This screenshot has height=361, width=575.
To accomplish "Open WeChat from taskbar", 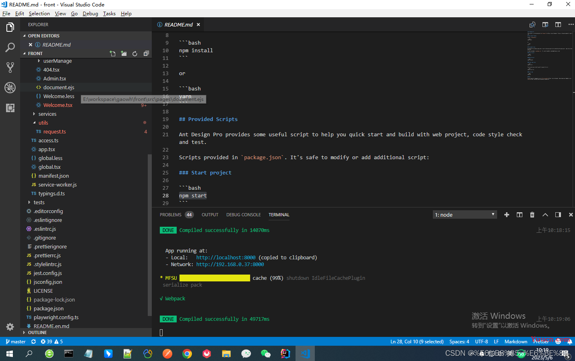I will coord(266,353).
